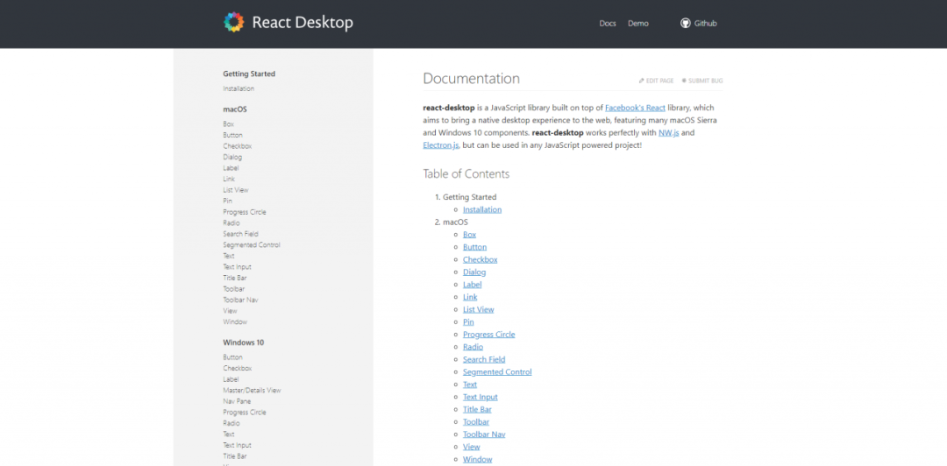Click the Windows 10 sidebar section heading
Image resolution: width=947 pixels, height=466 pixels.
coord(244,342)
